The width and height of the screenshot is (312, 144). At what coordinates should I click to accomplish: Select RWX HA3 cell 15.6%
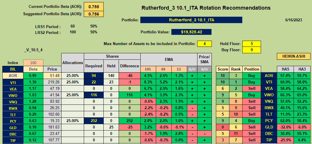pyautogui.click(x=302, y=108)
